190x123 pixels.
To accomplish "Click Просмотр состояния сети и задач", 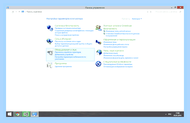I will [68, 41].
